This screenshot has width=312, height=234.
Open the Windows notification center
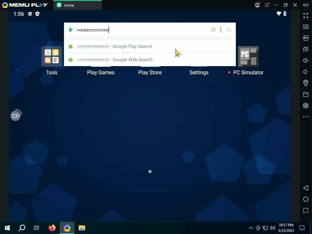pyautogui.click(x=302, y=228)
